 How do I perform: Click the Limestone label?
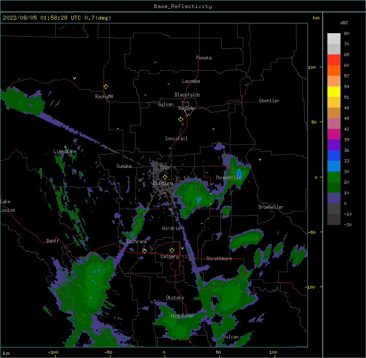click(x=65, y=151)
